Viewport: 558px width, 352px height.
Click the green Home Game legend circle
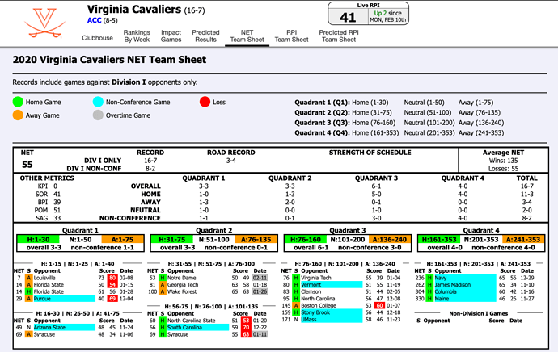point(18,102)
